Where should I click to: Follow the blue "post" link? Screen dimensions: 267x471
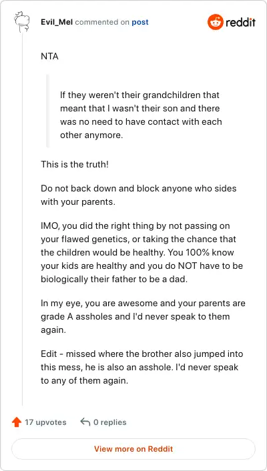[140, 22]
